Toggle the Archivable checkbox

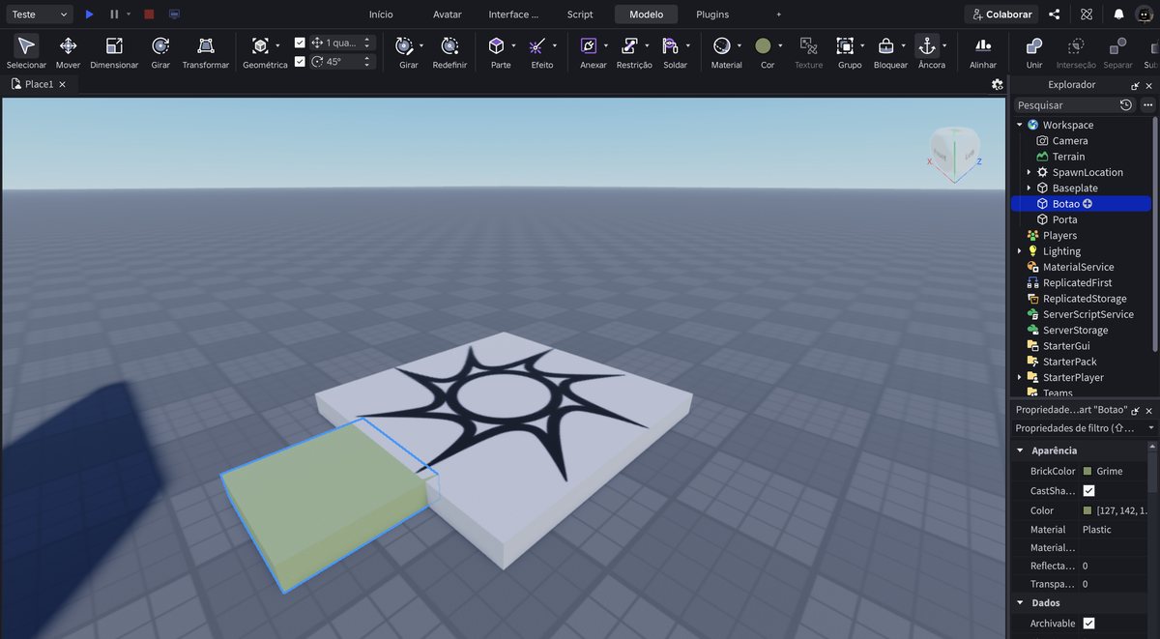(x=1088, y=624)
